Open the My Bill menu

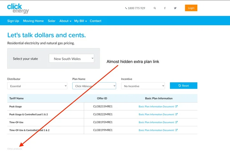click(x=80, y=21)
